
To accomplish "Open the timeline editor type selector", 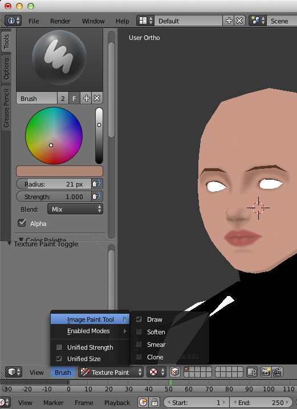I will coord(5,402).
